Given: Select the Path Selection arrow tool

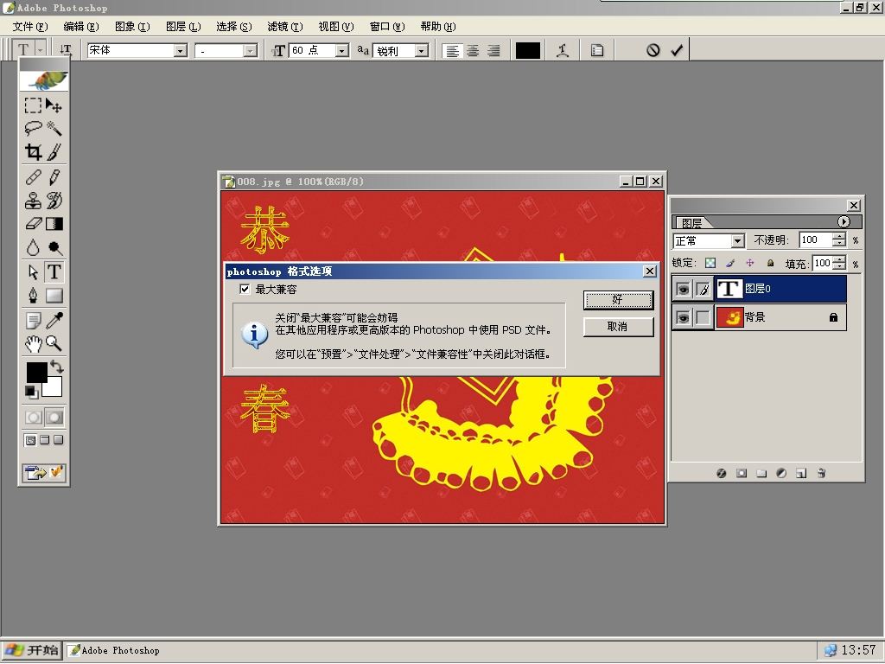Looking at the screenshot, I should [x=33, y=272].
